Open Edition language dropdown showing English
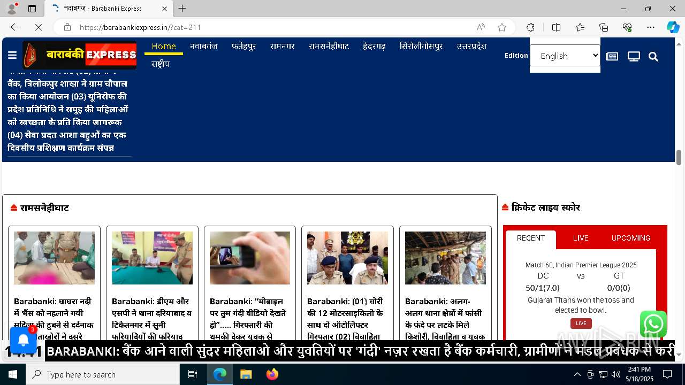This screenshot has width=685, height=385. [565, 56]
